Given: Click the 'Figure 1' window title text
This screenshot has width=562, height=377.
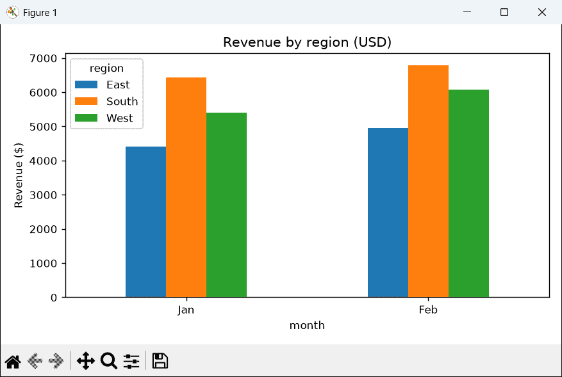Looking at the screenshot, I should 40,13.
